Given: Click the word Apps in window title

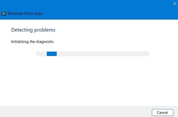Looking at the screenshot, I should 39,13.
